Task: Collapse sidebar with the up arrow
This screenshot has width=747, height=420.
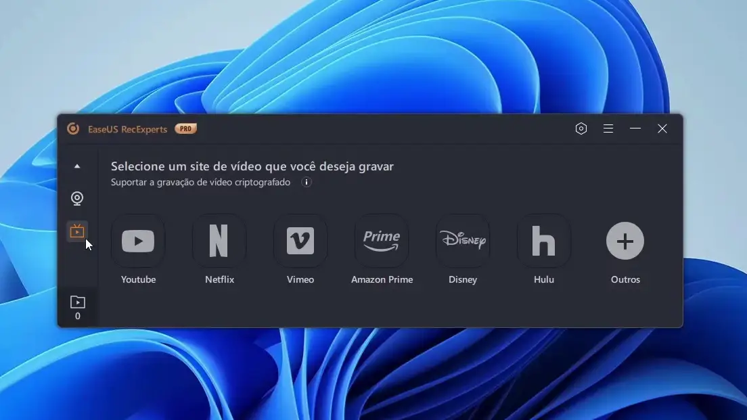Action: coord(77,166)
